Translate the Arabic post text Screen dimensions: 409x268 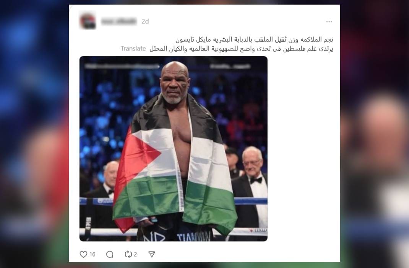133,49
